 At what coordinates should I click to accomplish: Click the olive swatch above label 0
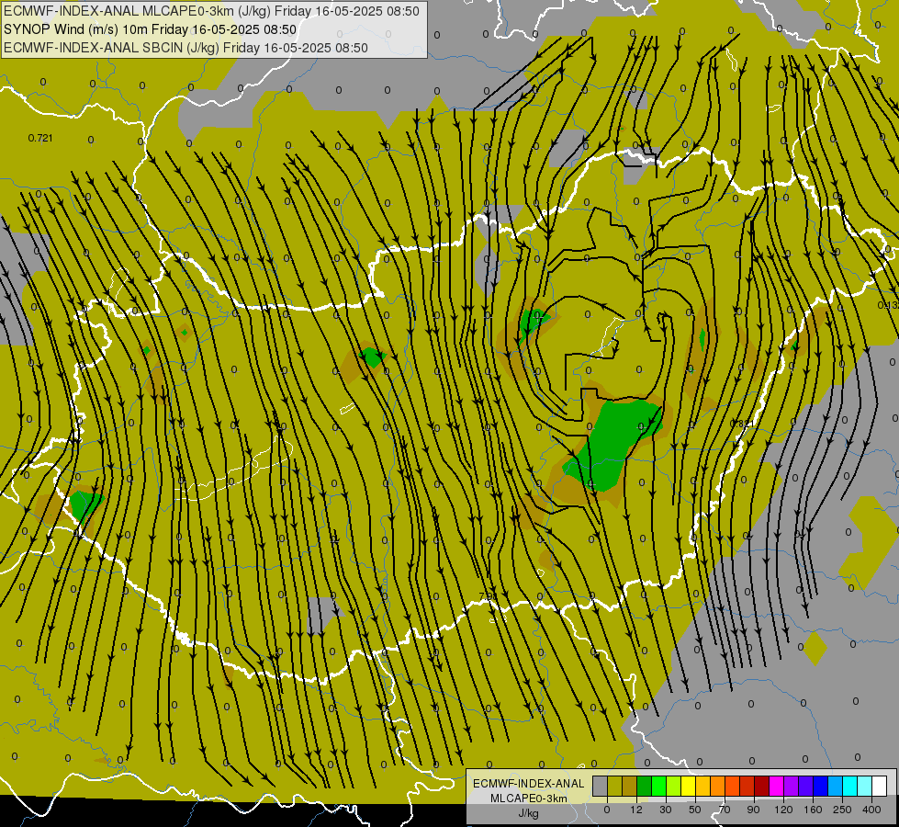point(614,787)
